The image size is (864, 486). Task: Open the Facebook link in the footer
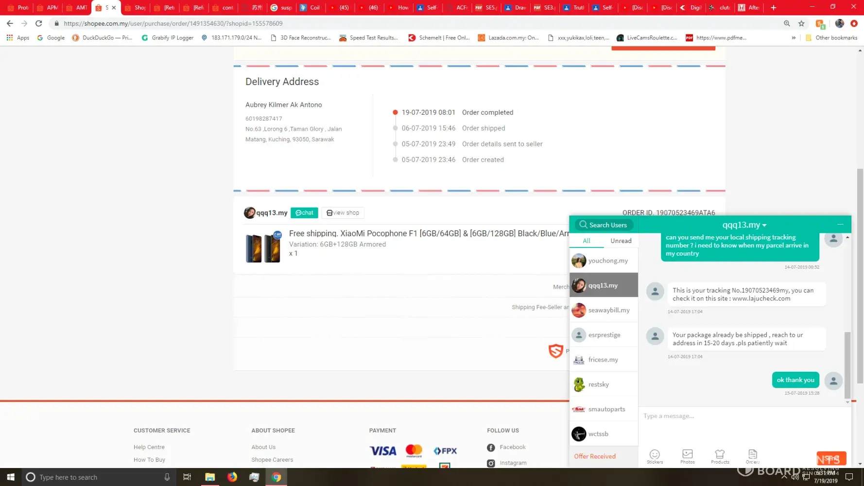click(x=506, y=447)
